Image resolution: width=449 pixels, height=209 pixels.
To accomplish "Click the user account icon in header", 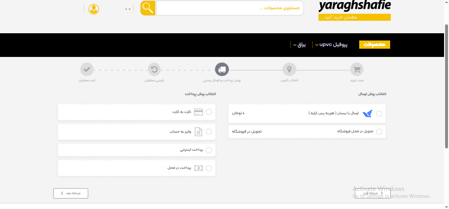I will coord(93,9).
